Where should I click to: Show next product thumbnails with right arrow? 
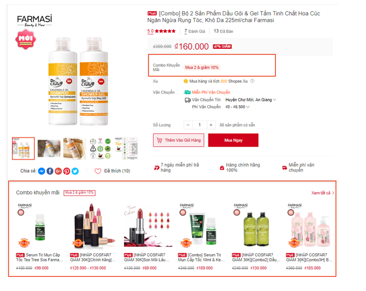134,149
